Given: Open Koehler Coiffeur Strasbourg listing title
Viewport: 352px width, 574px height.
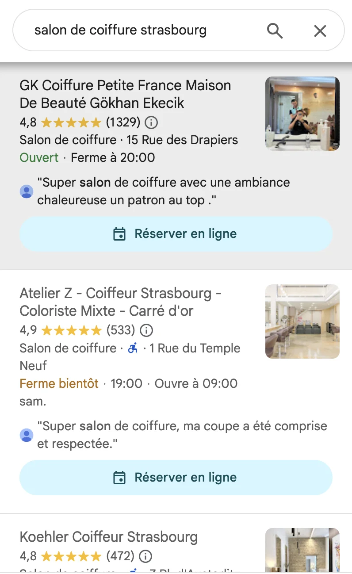Looking at the screenshot, I should 109,537.
